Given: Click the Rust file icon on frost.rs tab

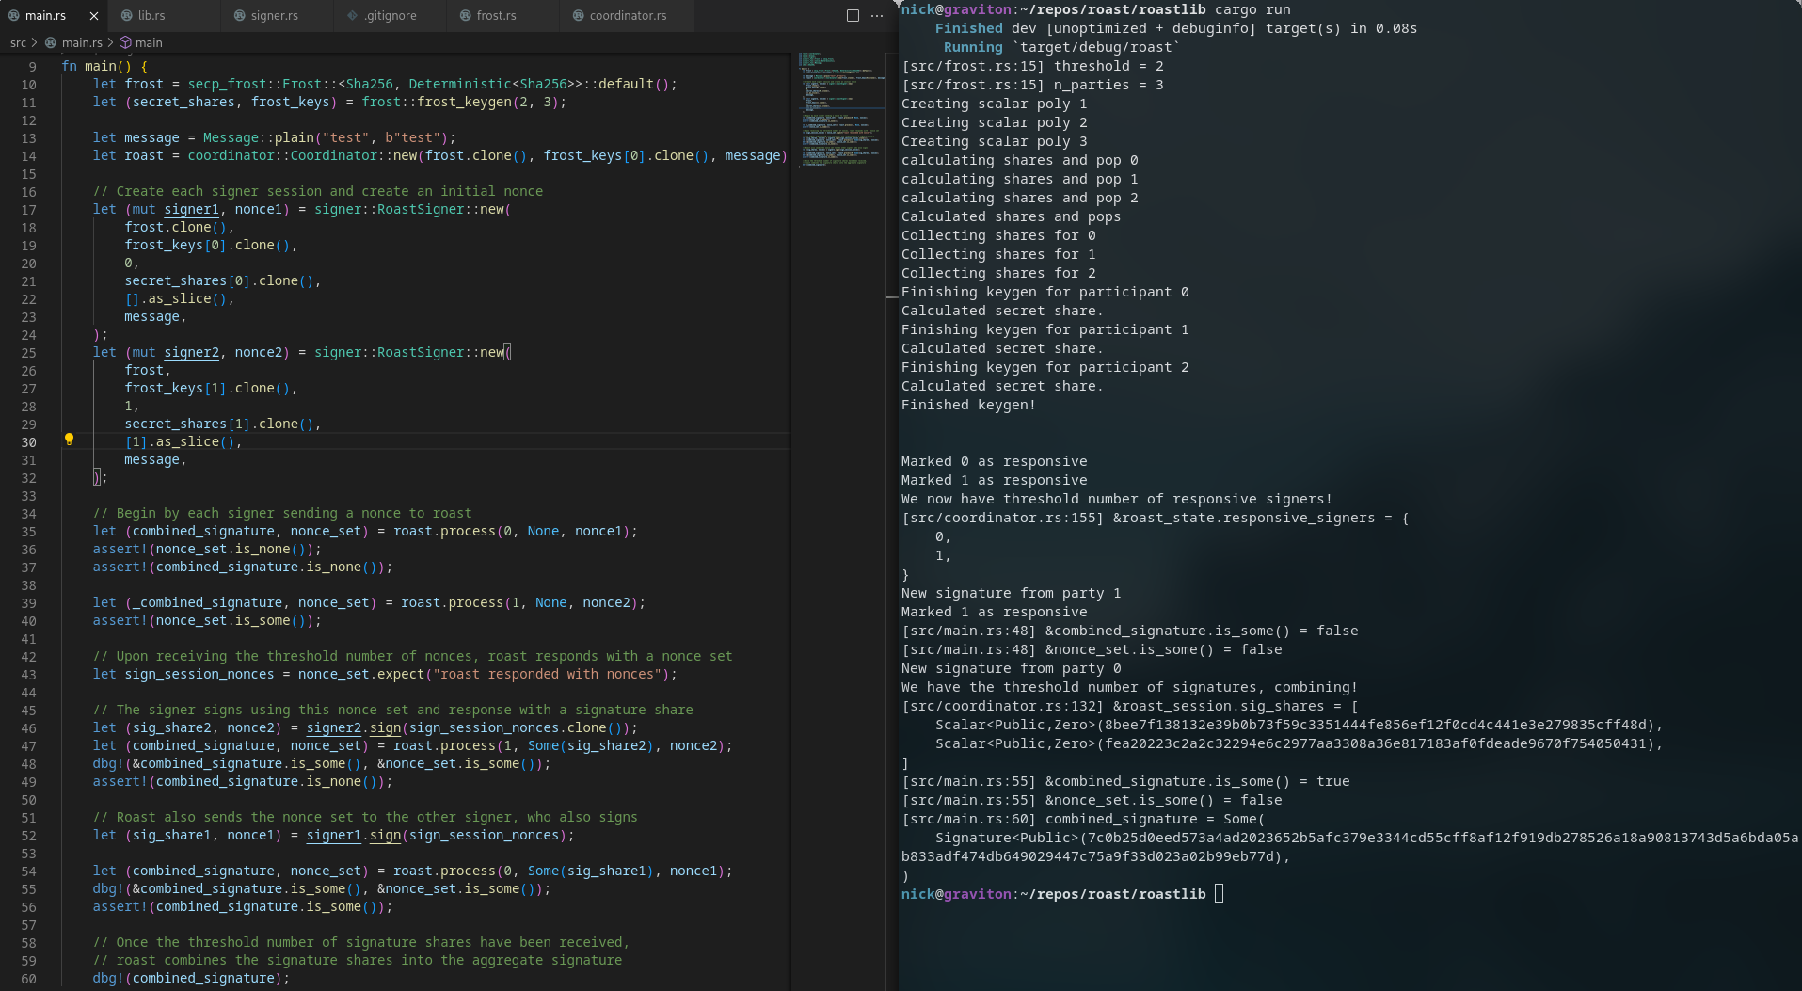Looking at the screenshot, I should 466,16.
